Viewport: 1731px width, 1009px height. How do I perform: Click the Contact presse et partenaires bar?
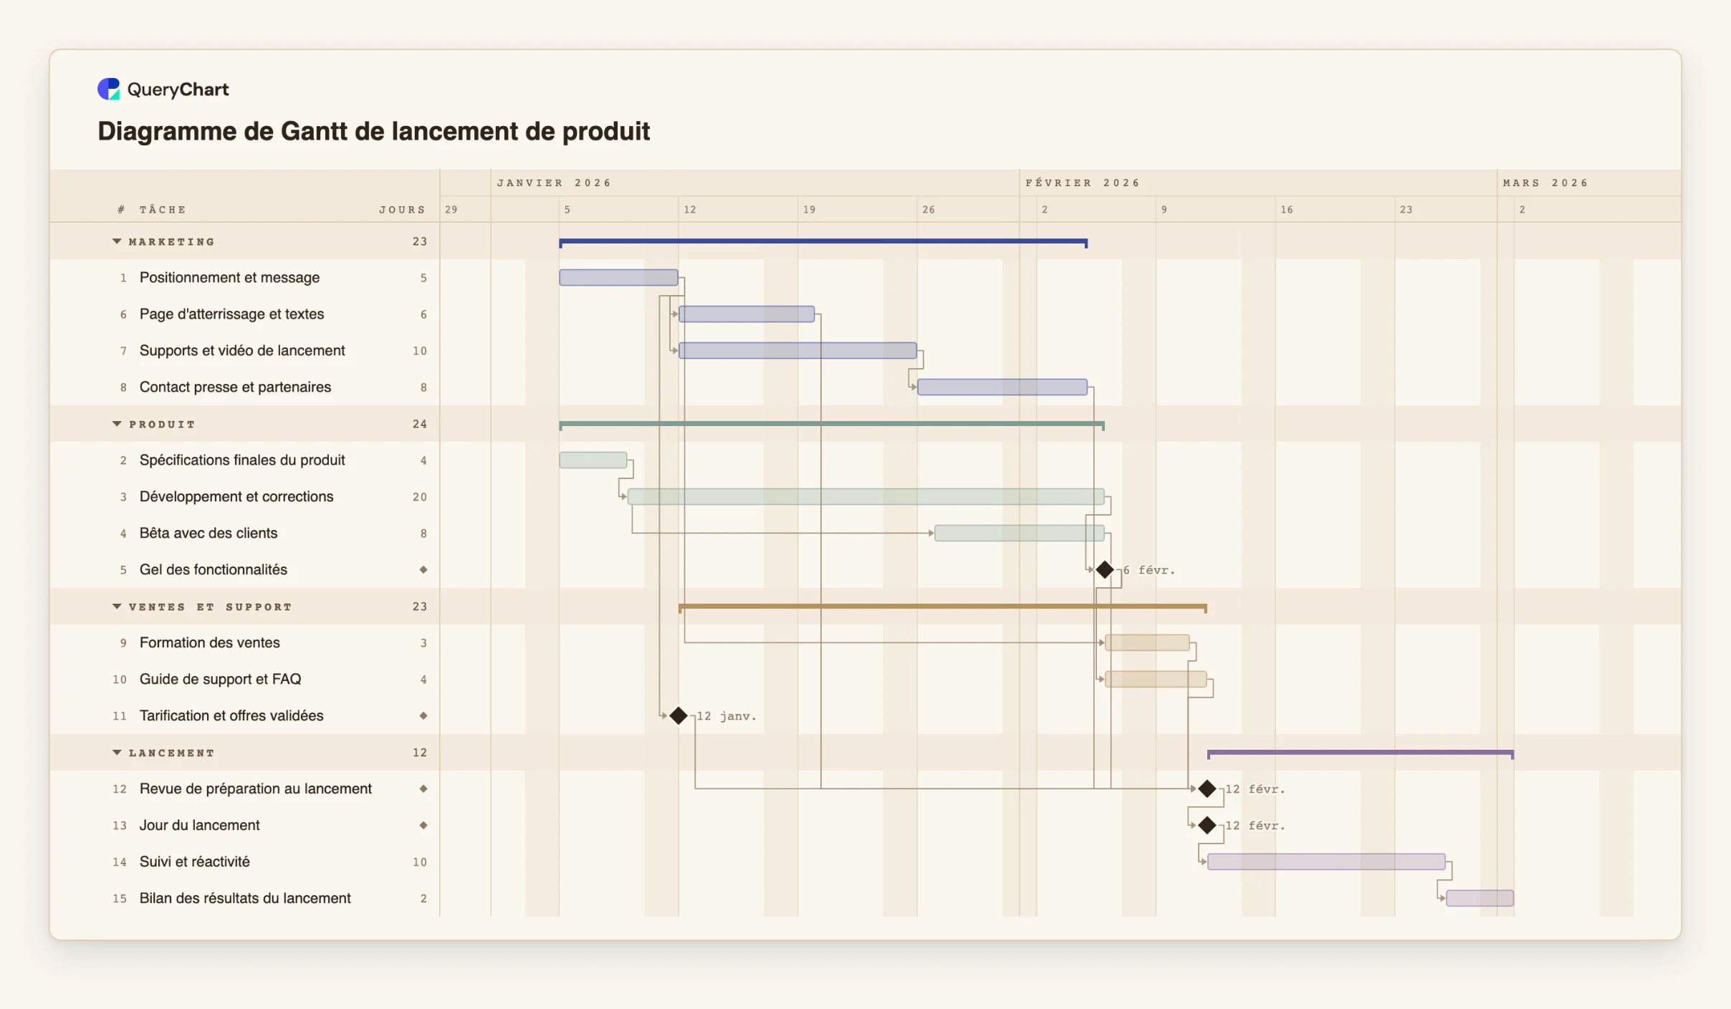(x=1002, y=387)
